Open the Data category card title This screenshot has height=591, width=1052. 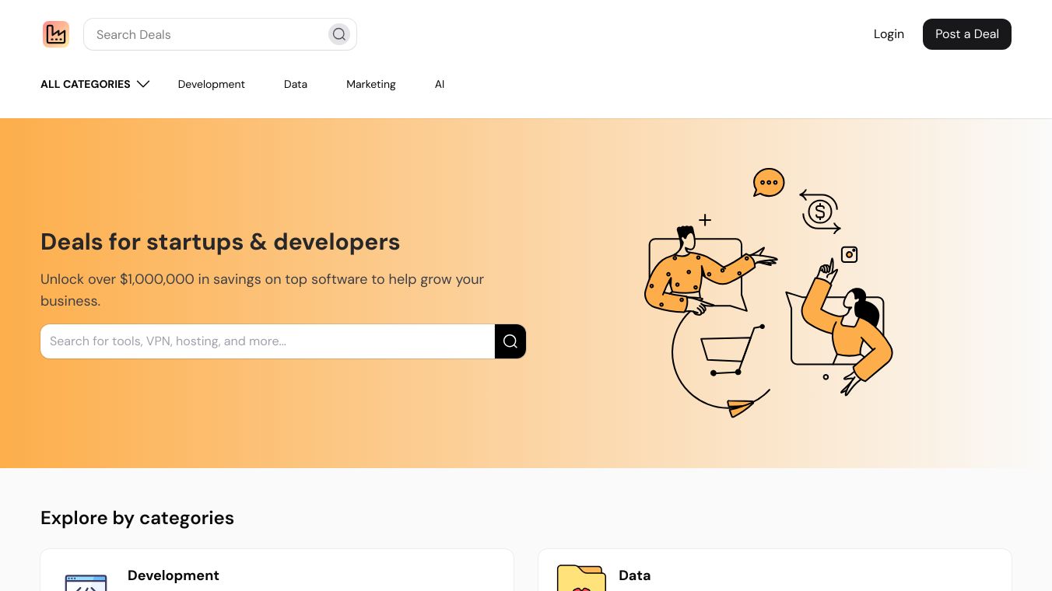(x=635, y=575)
